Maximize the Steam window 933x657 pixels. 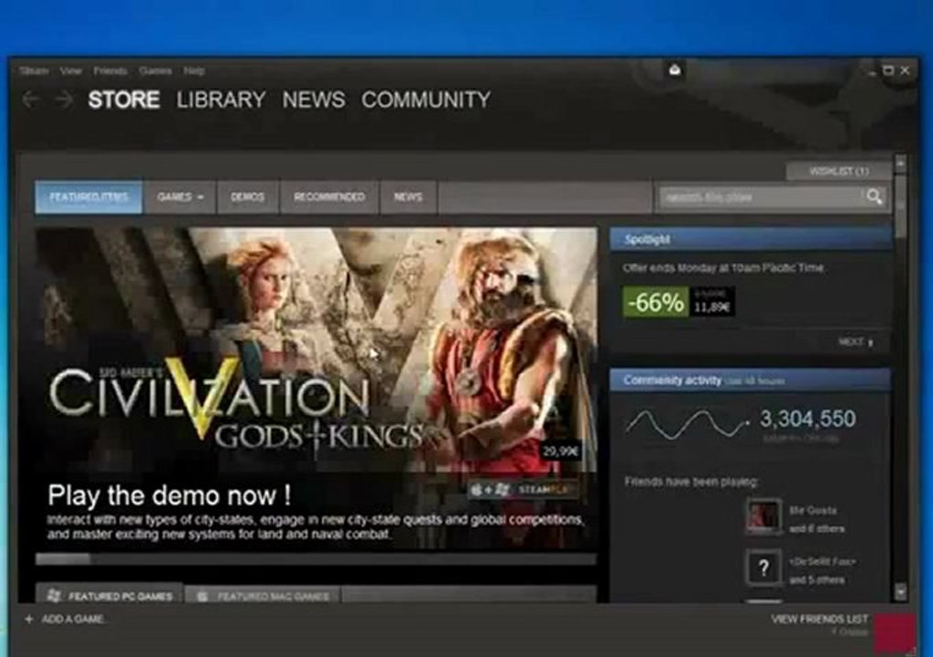coord(888,70)
